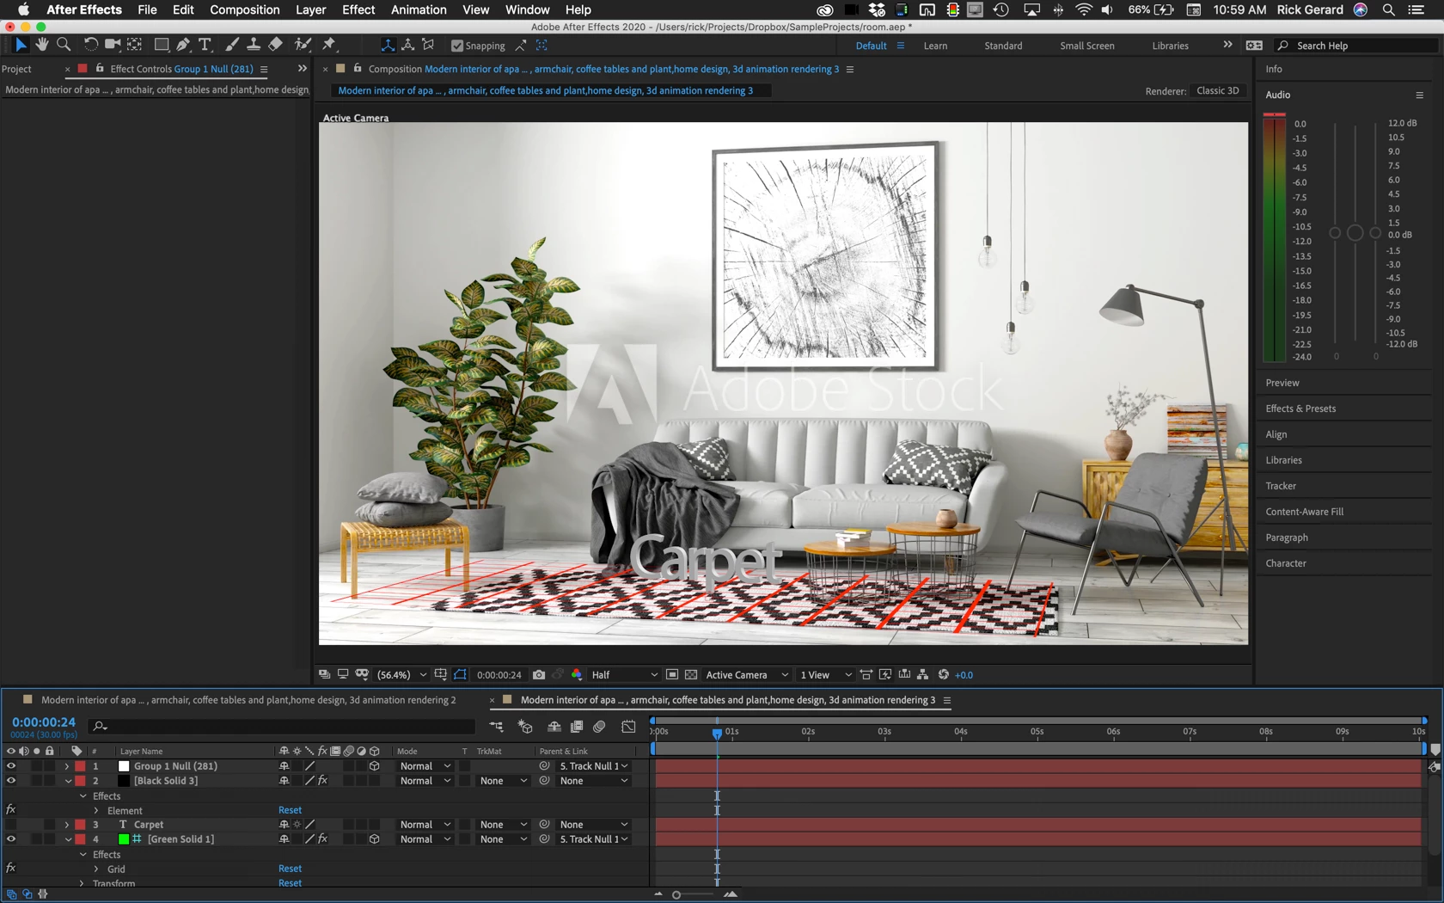
Task: Toggle fx effect switch for Element effect
Action: pos(10,810)
